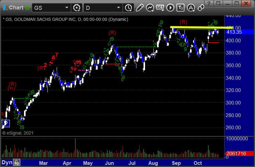Image resolution: width=255 pixels, height=167 pixels.
Task: Click the 400.00 price axis label
Action: [x=233, y=40]
